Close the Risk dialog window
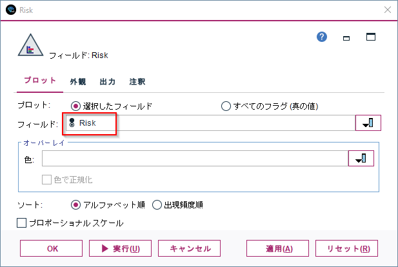Image resolution: width=398 pixels, height=267 pixels. [387, 10]
